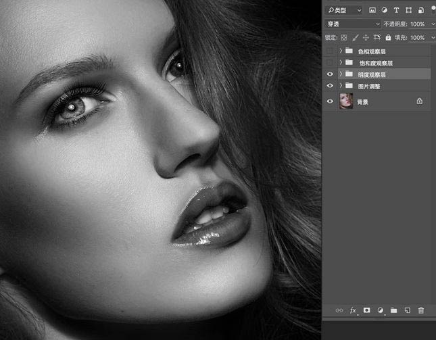Hide the 背景 layer
The width and height of the screenshot is (436, 340).
point(330,101)
